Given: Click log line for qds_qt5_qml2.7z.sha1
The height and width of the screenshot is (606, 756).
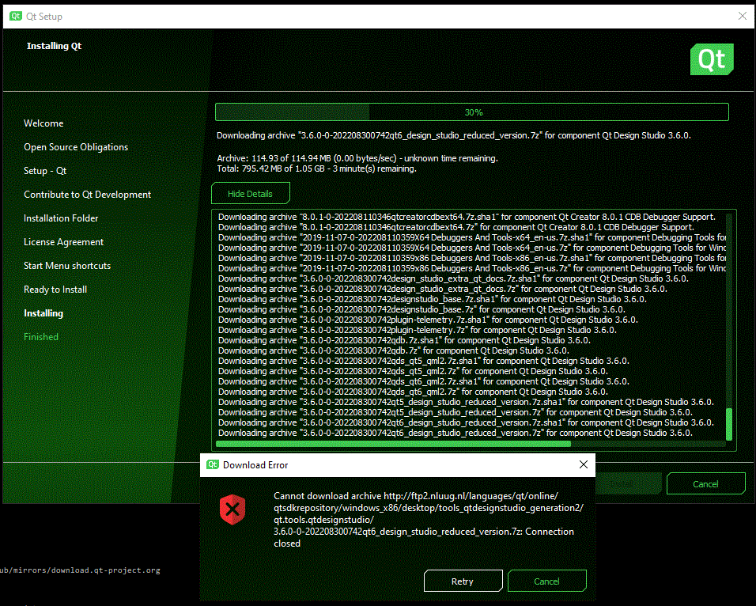Looking at the screenshot, I should (424, 361).
